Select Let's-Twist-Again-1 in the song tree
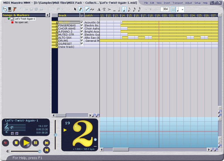 (x=25, y=19)
